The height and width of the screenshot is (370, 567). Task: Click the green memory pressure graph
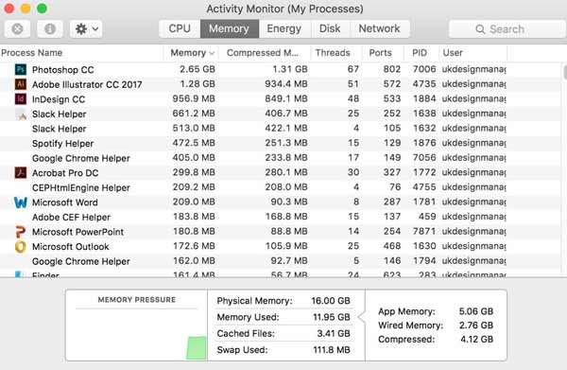[x=197, y=348]
